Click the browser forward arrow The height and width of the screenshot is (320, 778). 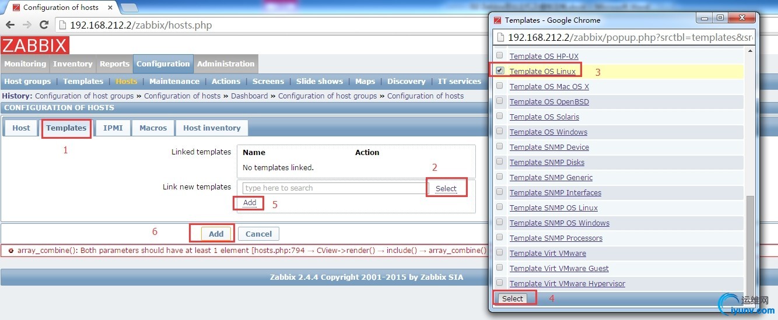[x=27, y=25]
